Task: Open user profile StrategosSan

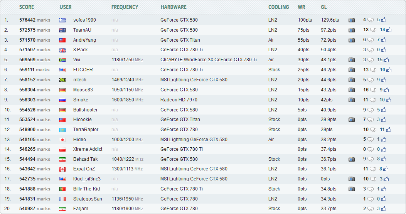Action: 88,199
